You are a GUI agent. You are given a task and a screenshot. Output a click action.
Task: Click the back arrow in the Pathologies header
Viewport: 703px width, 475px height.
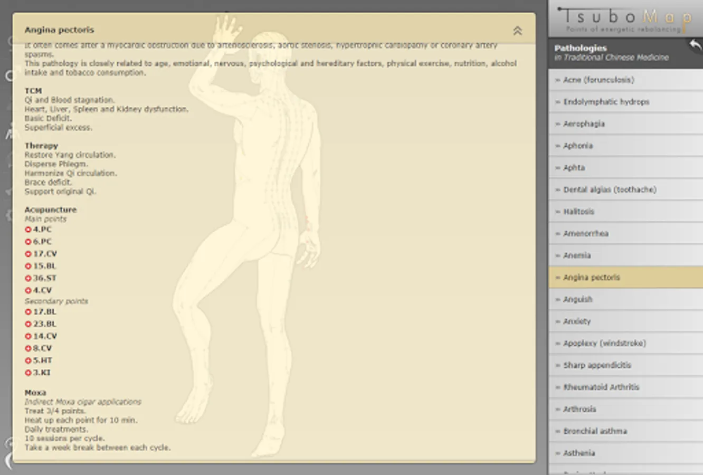[x=695, y=45]
